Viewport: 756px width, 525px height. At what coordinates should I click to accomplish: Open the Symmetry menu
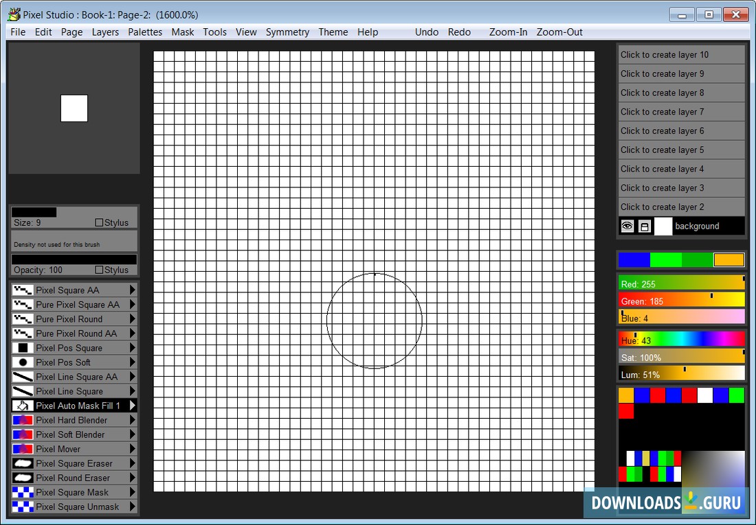pos(287,32)
